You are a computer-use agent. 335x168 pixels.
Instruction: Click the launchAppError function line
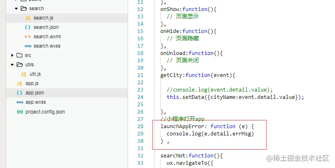click(207, 127)
